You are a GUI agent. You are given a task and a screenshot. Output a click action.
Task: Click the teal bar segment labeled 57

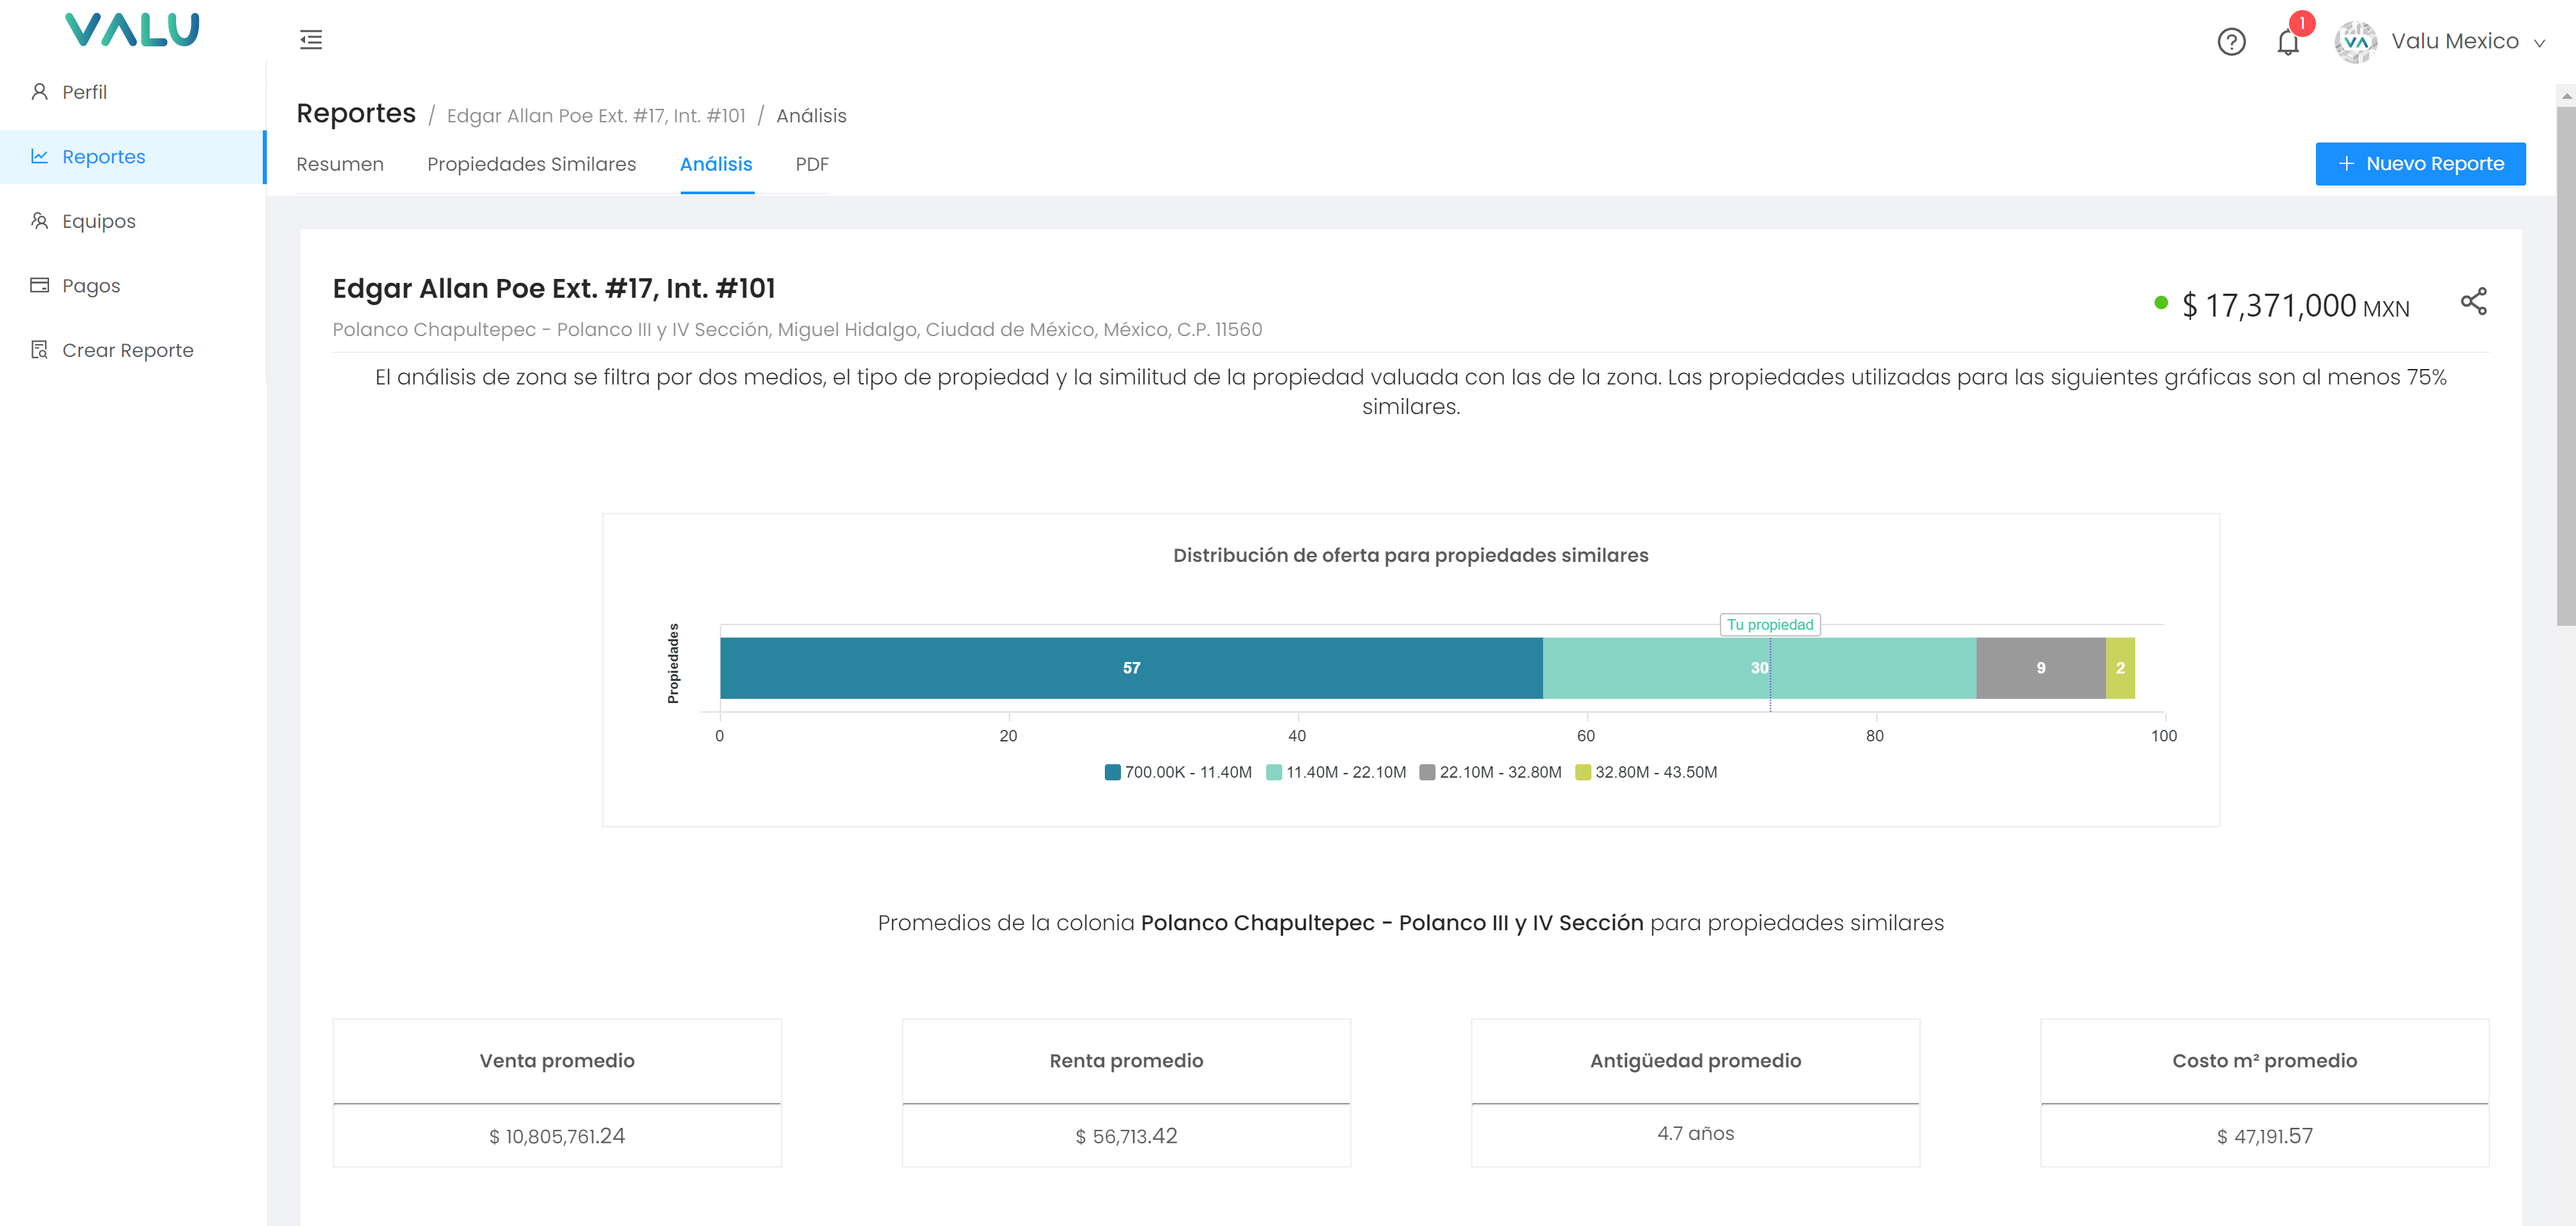click(x=1130, y=668)
